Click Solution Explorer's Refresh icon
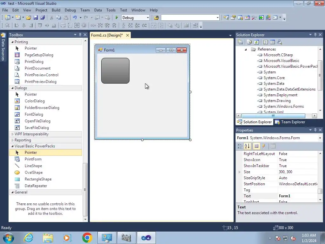Screen dimensions: 325x244 [256, 42]
